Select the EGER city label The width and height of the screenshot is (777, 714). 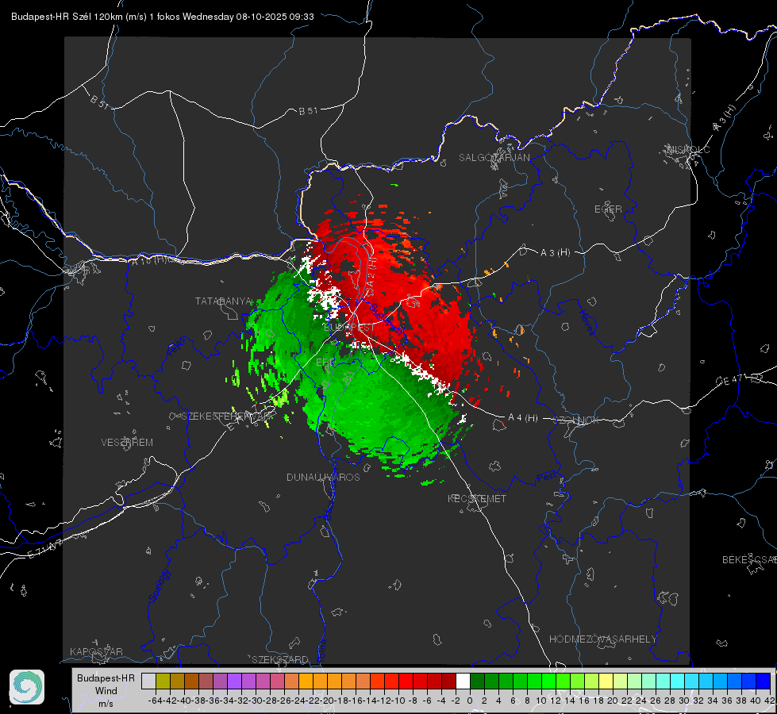pos(608,209)
